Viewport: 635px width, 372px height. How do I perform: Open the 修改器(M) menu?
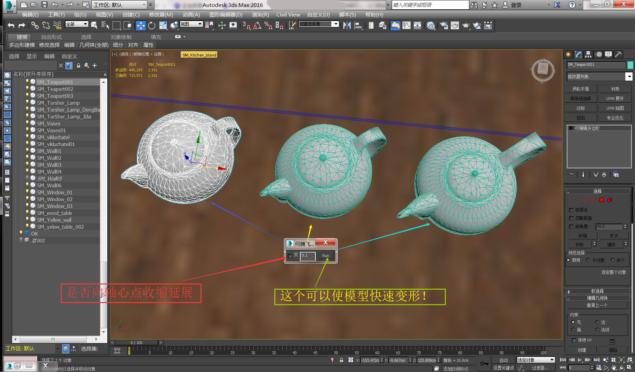(x=161, y=15)
